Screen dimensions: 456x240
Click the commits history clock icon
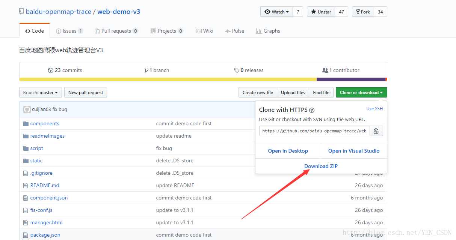[x=51, y=70]
